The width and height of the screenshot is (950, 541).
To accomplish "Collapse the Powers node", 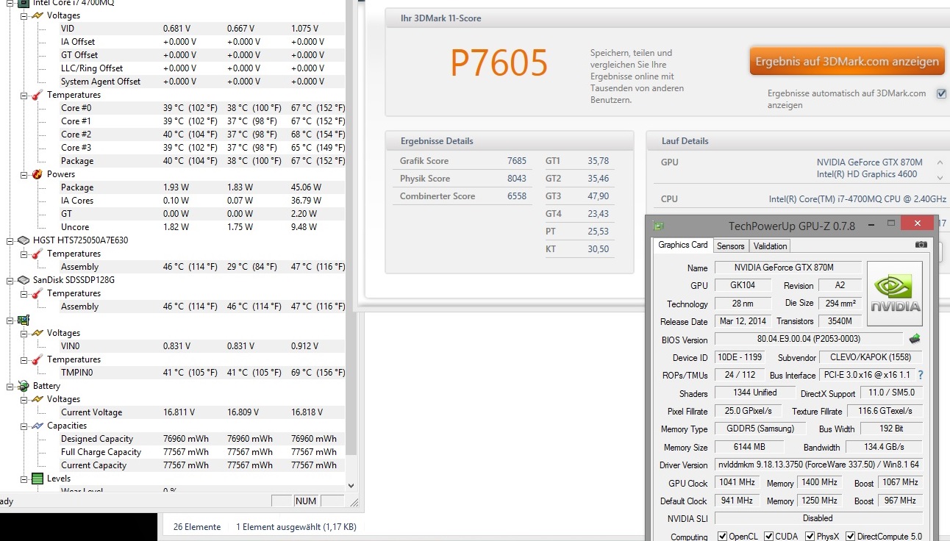I will [24, 174].
